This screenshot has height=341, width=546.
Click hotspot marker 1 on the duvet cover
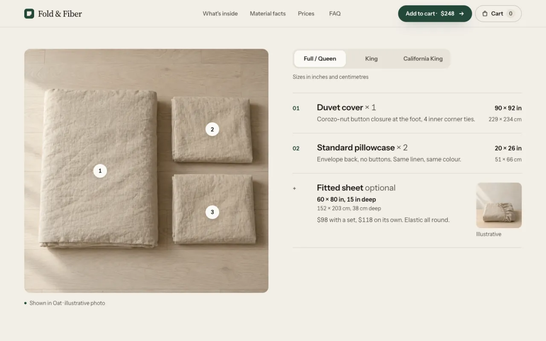(x=100, y=171)
